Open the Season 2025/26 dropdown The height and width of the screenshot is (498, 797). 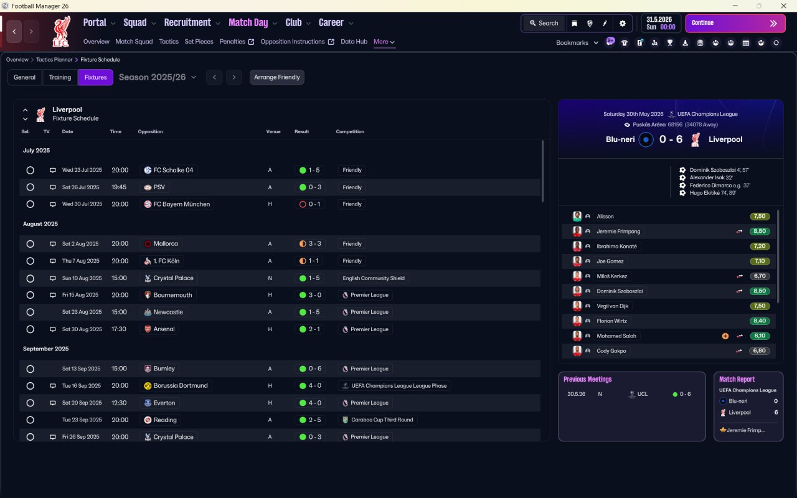[x=158, y=77]
